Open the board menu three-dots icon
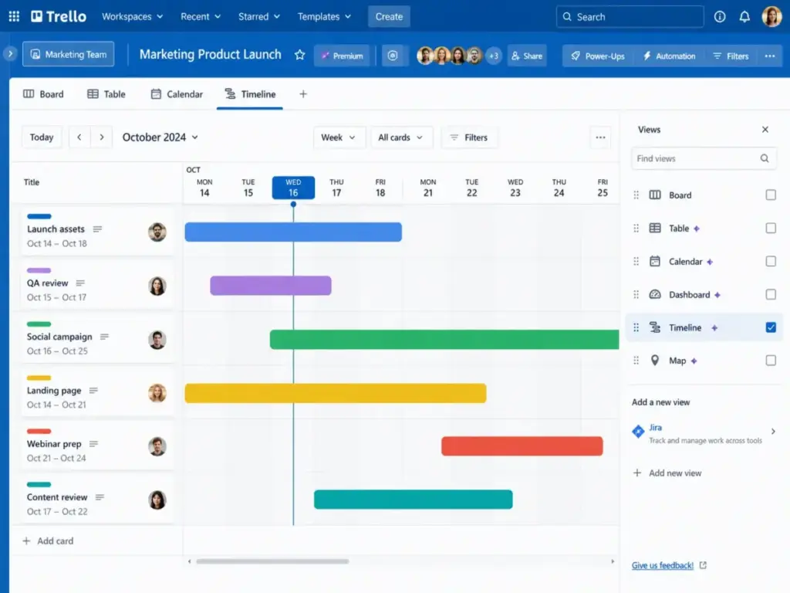This screenshot has height=593, width=790. [769, 56]
